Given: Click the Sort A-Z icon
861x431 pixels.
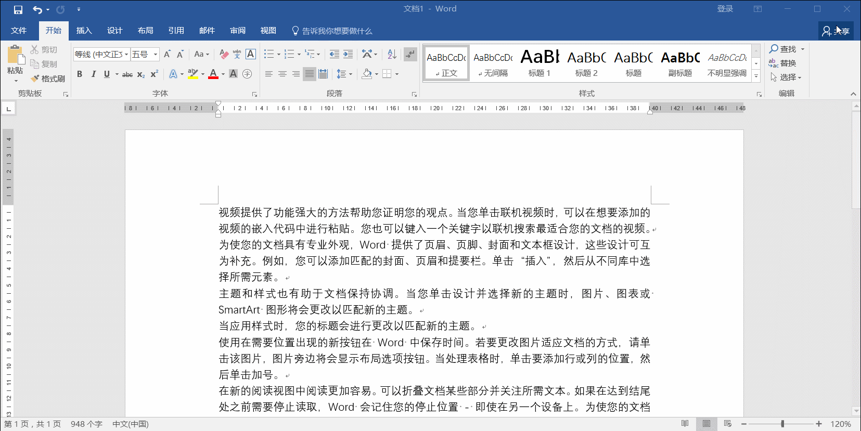Looking at the screenshot, I should coord(392,54).
